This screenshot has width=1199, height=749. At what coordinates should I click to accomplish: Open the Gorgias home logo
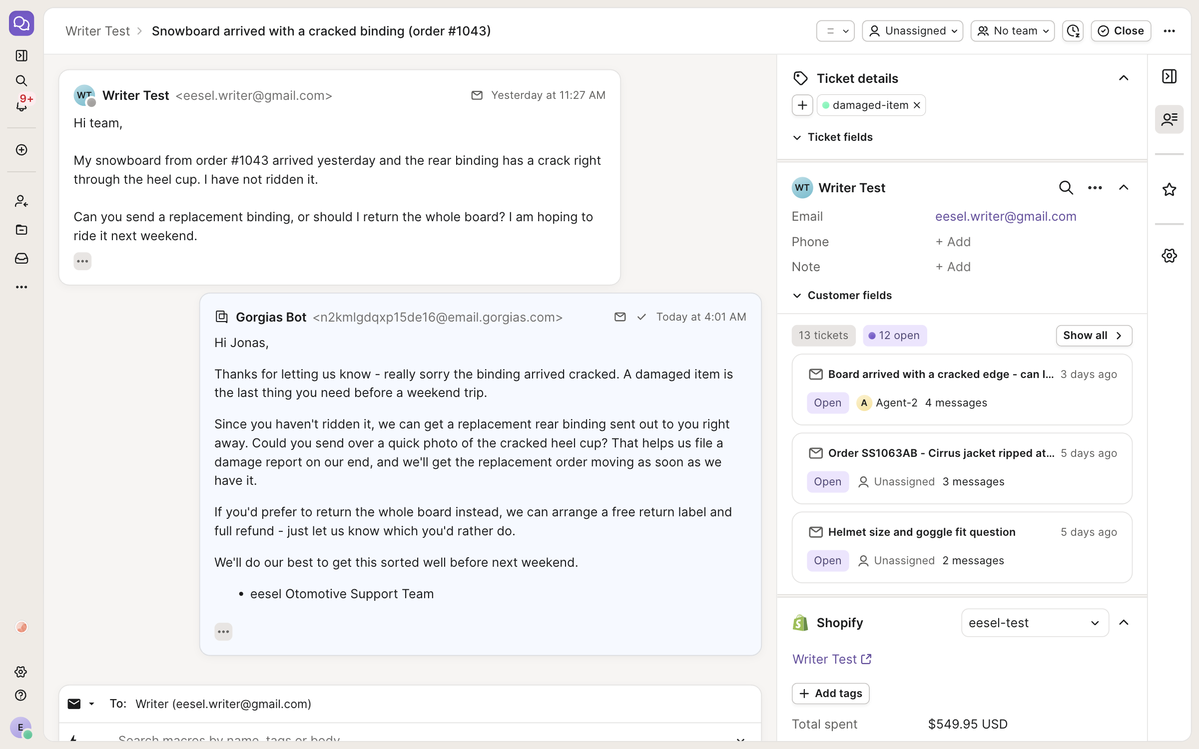tap(21, 23)
